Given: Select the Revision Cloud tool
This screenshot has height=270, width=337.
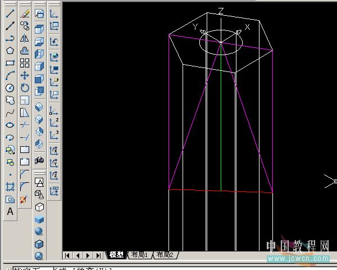Looking at the screenshot, I should point(10,100).
